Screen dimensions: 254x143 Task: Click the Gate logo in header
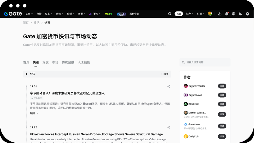[x=13, y=14]
